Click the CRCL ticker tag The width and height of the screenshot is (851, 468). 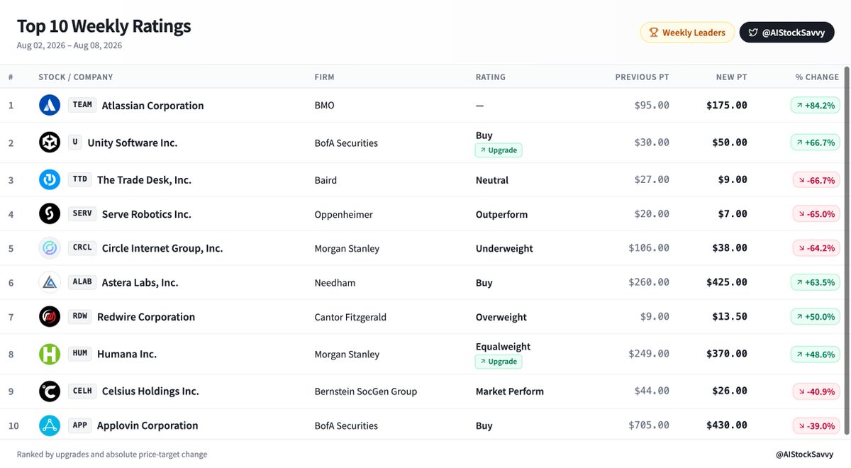(x=82, y=248)
